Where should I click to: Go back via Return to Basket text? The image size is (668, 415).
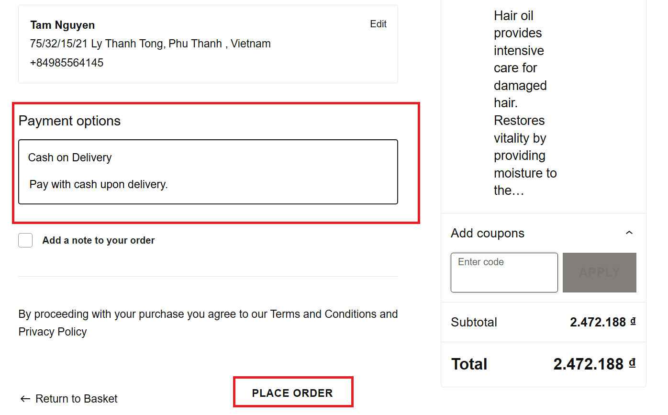77,399
